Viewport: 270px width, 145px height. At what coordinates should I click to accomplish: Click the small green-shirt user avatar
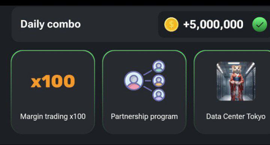click(x=159, y=66)
